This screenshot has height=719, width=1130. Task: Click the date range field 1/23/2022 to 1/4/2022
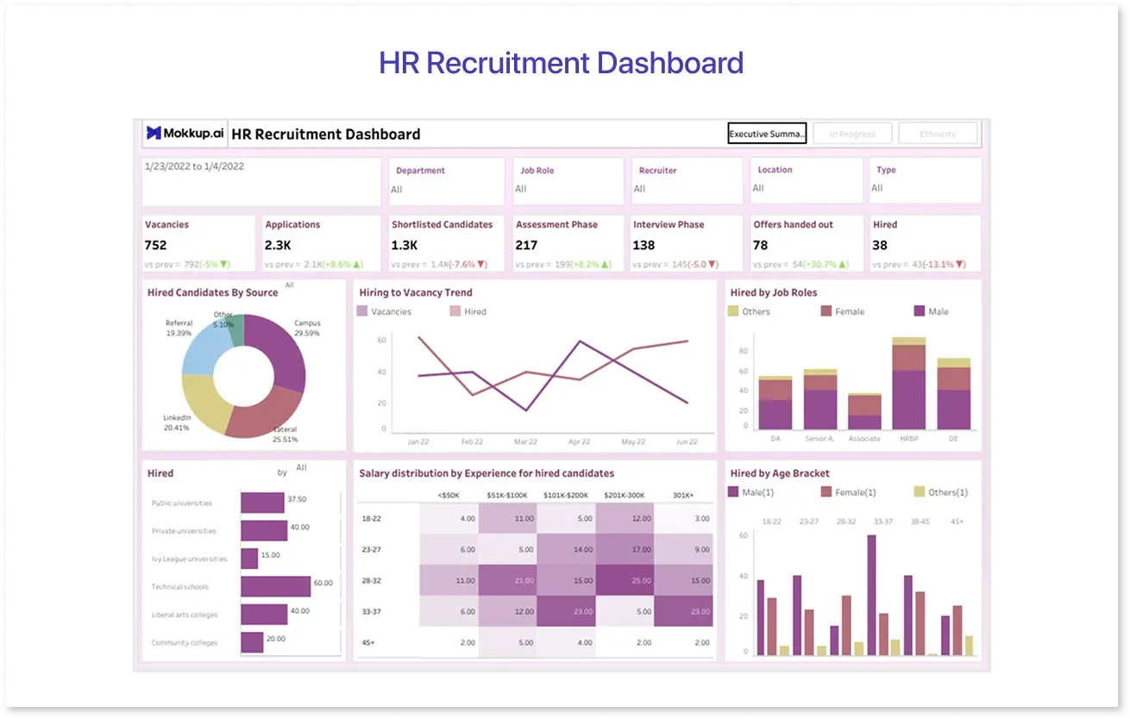tap(261, 180)
